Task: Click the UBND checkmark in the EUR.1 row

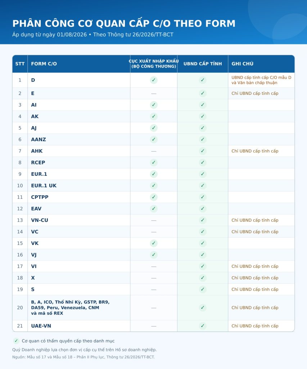Action: pyautogui.click(x=202, y=174)
